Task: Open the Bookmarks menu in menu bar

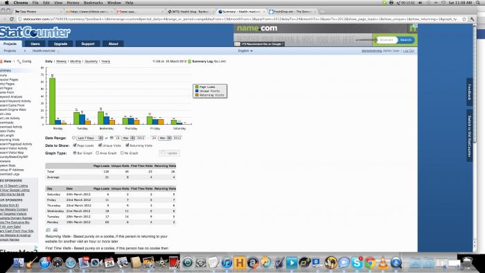Action: (x=93, y=3)
